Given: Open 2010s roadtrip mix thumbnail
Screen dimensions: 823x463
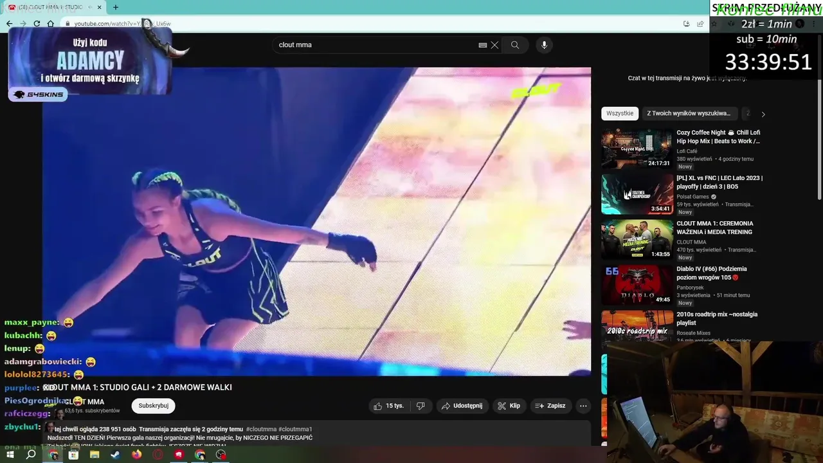Looking at the screenshot, I should click(x=637, y=325).
